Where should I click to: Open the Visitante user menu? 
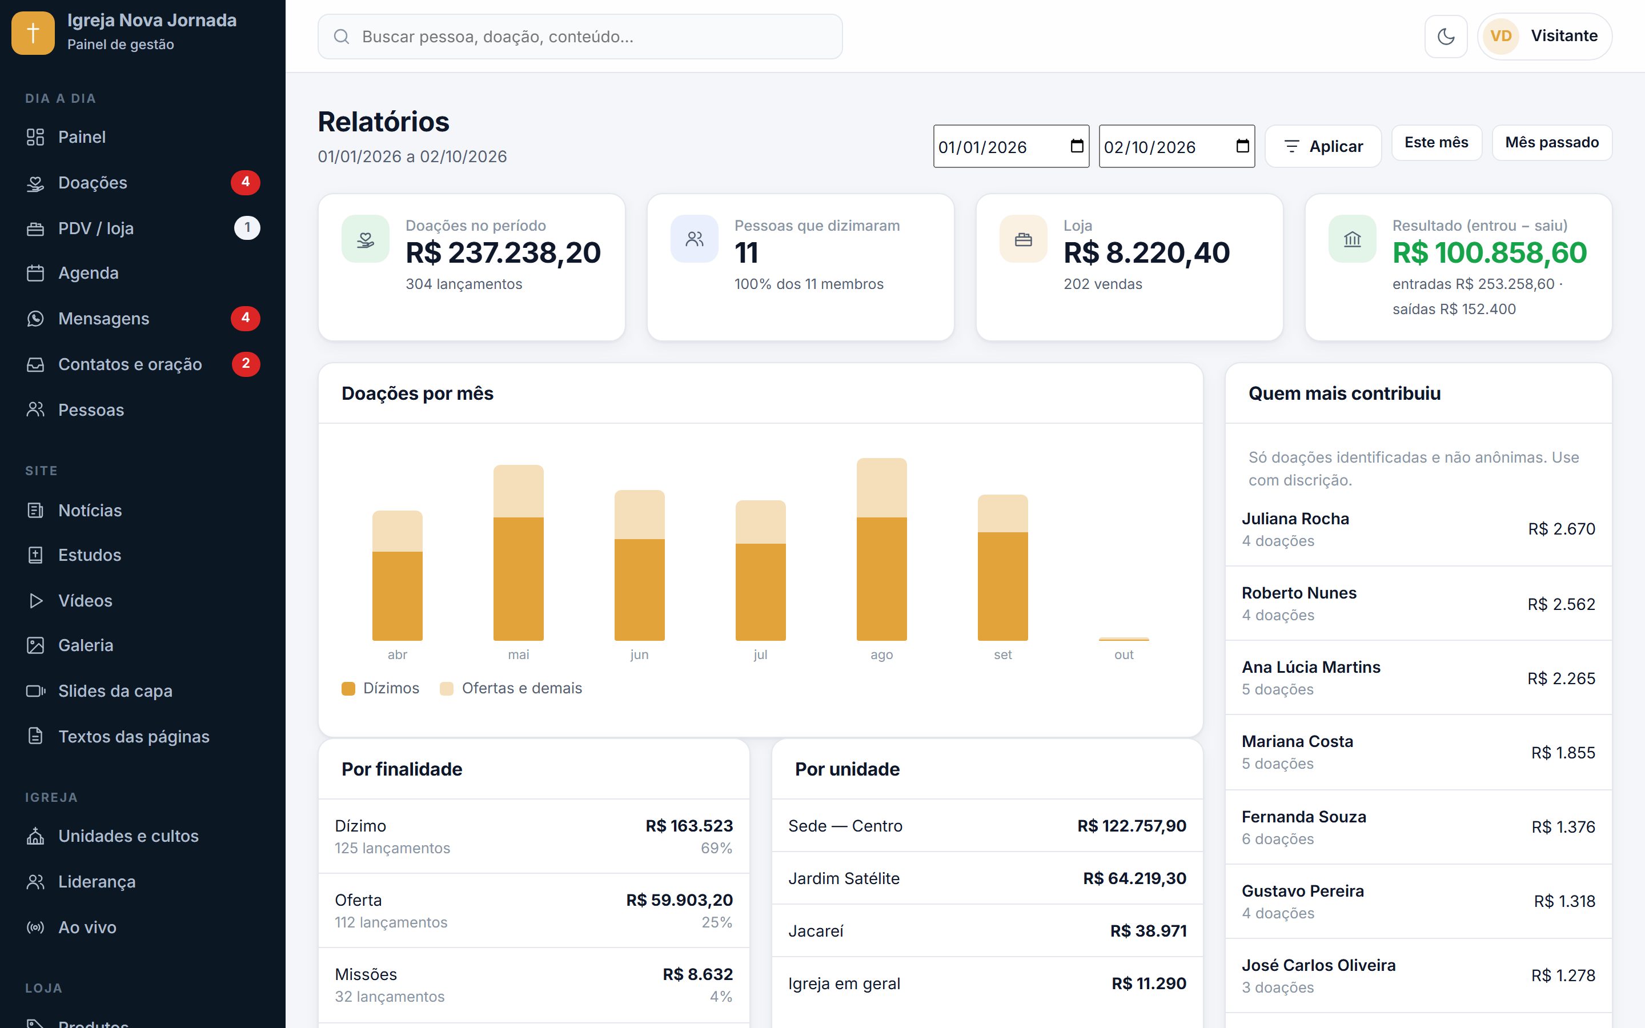coord(1544,36)
